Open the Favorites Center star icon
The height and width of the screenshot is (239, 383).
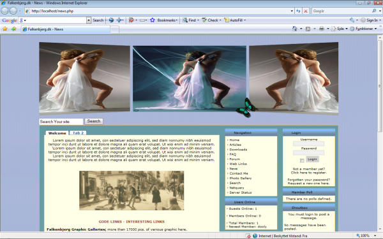pyautogui.click(x=5, y=29)
